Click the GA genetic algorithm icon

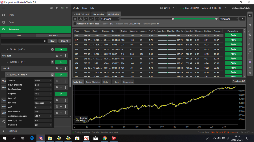click(91, 19)
